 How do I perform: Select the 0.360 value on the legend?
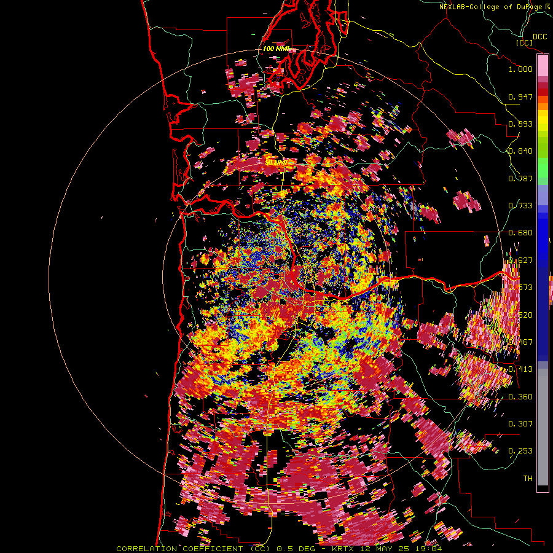pyautogui.click(x=520, y=397)
